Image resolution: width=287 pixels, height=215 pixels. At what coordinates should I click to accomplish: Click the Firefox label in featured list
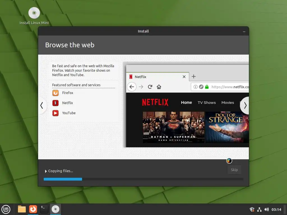[x=68, y=93]
